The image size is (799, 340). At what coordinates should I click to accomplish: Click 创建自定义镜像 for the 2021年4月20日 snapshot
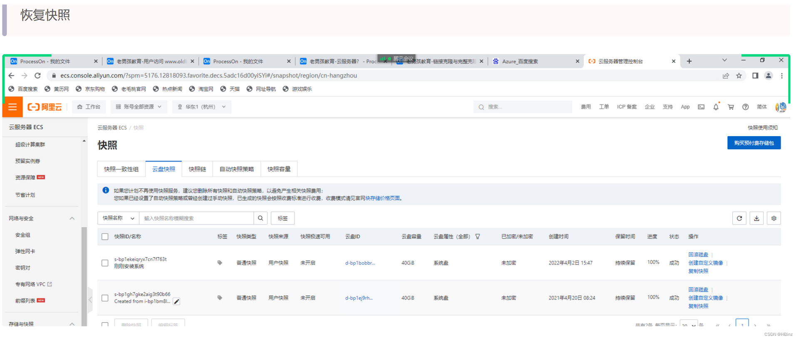[x=705, y=298]
